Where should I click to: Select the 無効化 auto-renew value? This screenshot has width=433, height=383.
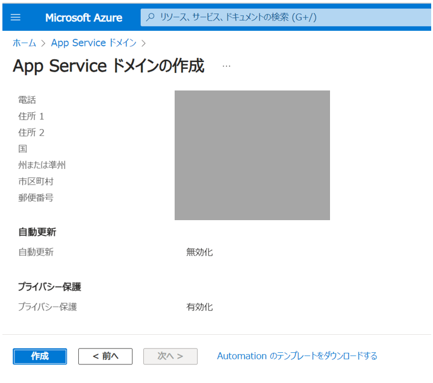(199, 252)
